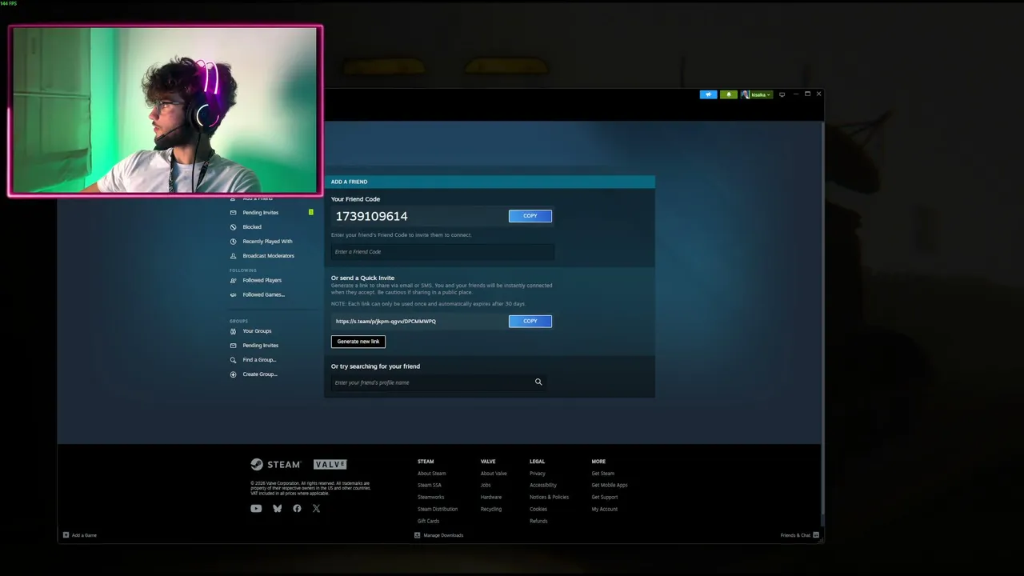The height and width of the screenshot is (576, 1024).
Task: Expand the kisaika account dropdown
Action: [760, 94]
